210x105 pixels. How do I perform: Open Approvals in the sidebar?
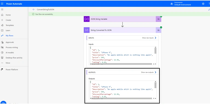10,42
